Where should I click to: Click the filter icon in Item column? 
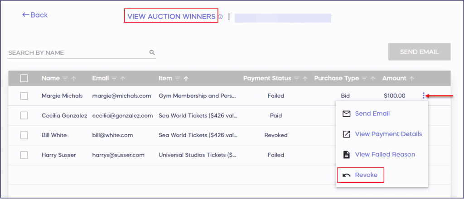tap(178, 78)
